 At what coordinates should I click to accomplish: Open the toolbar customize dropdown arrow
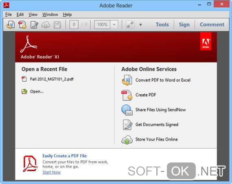pyautogui.click(x=140, y=24)
